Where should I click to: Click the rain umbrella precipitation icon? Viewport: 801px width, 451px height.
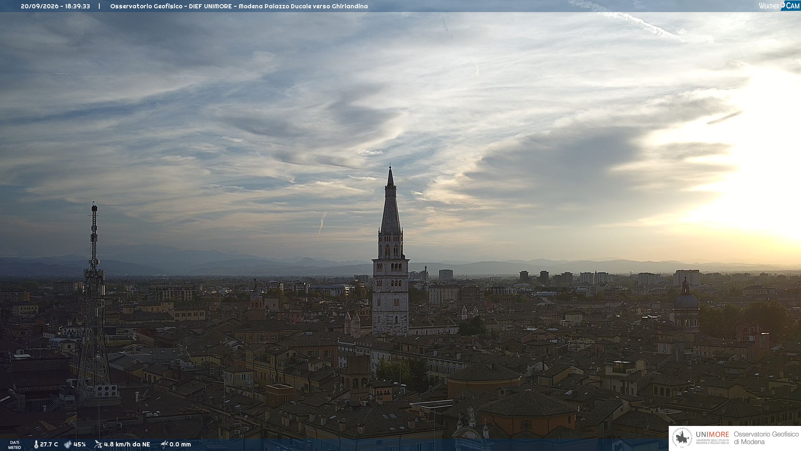click(164, 444)
